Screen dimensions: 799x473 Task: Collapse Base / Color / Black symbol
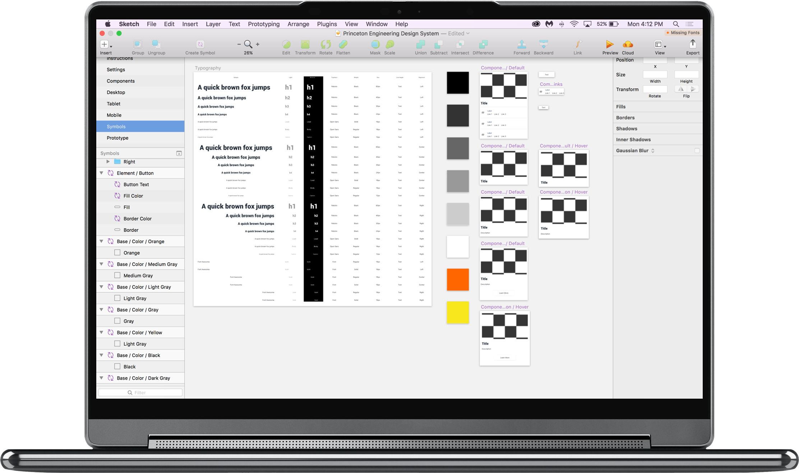pyautogui.click(x=102, y=355)
